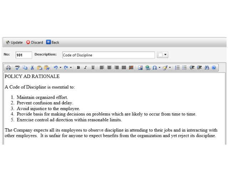Click the insert hyperlink globe icon
The height and width of the screenshot is (171, 228).
pyautogui.click(x=148, y=68)
